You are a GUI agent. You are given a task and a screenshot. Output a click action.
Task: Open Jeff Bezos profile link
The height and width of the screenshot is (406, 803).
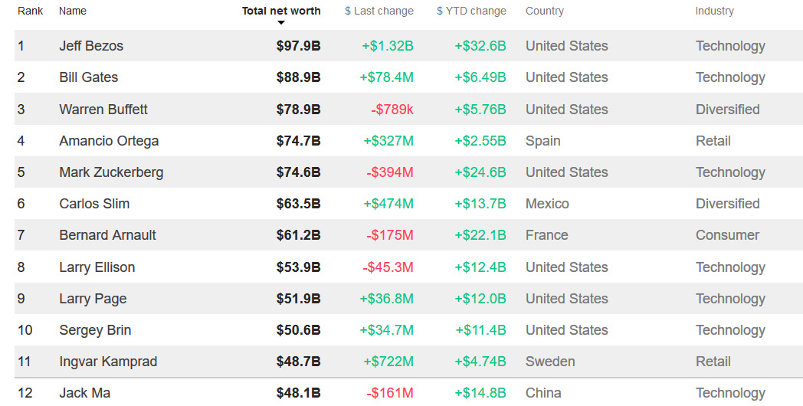point(91,46)
